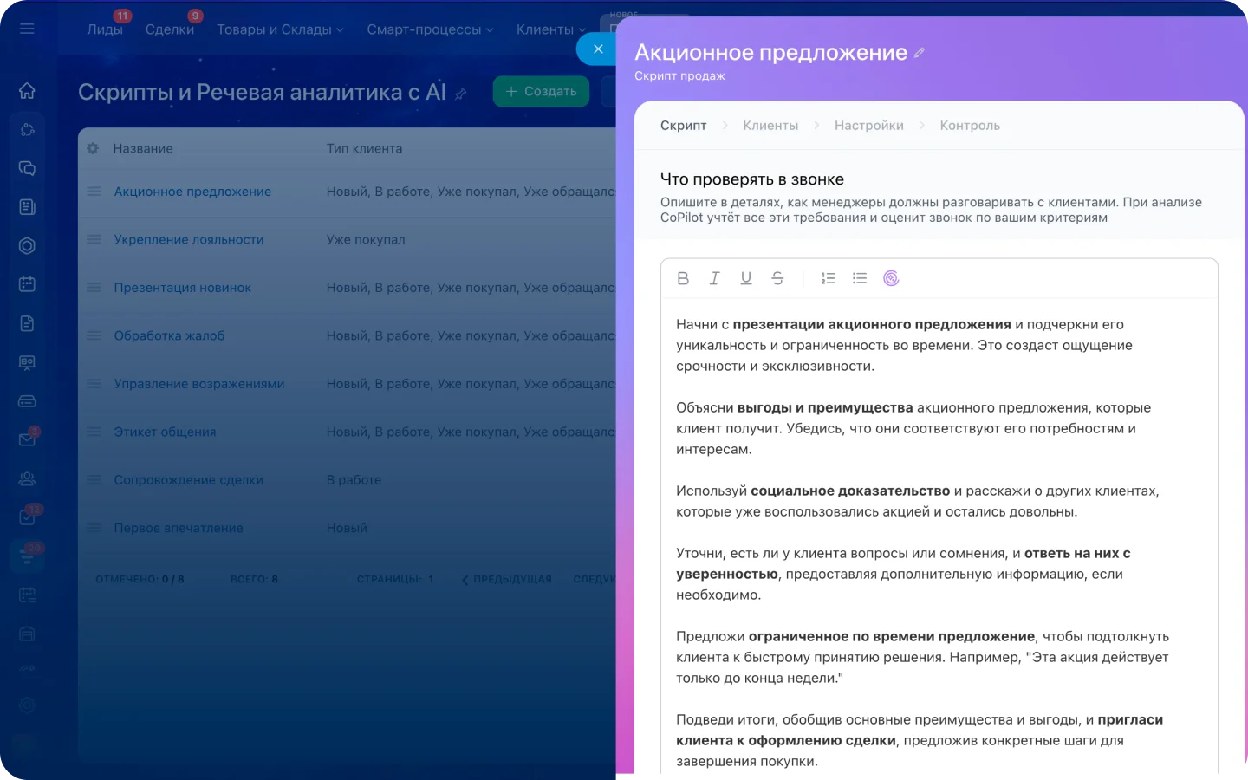This screenshot has height=780, width=1248.
Task: Open the mail icon with badge 3
Action: pyautogui.click(x=27, y=439)
